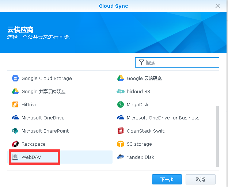Select Google 共享云端硬盘 label text
228x187 pixels.
point(43,92)
